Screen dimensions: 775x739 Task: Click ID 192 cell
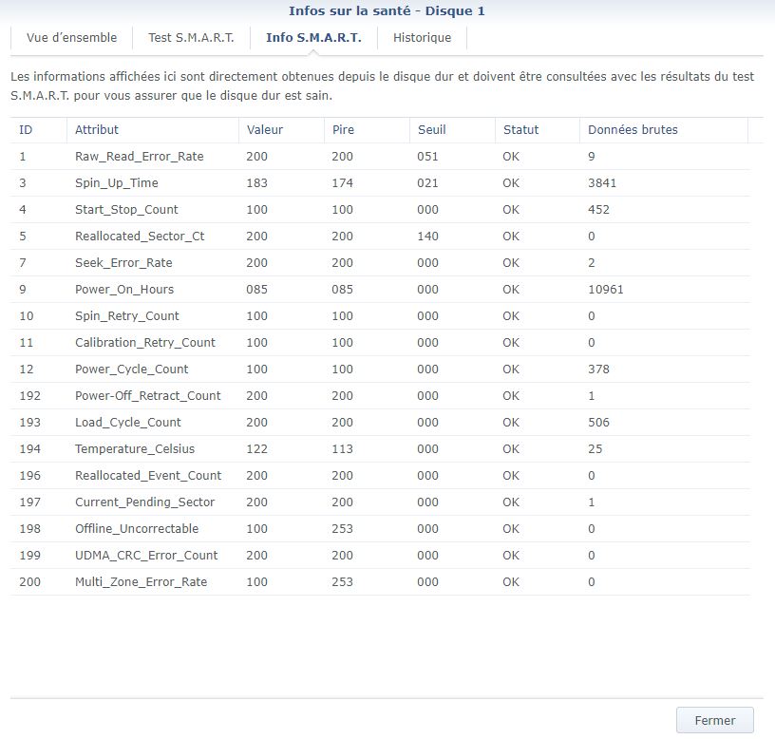29,396
